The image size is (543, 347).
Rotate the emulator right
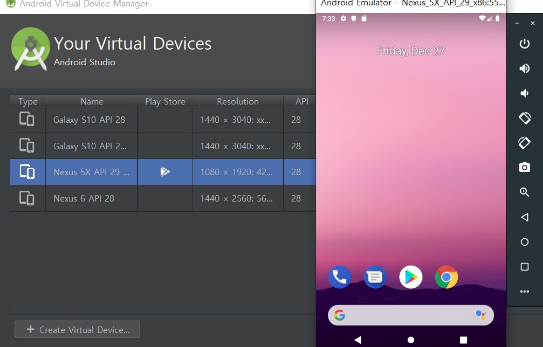tap(524, 143)
